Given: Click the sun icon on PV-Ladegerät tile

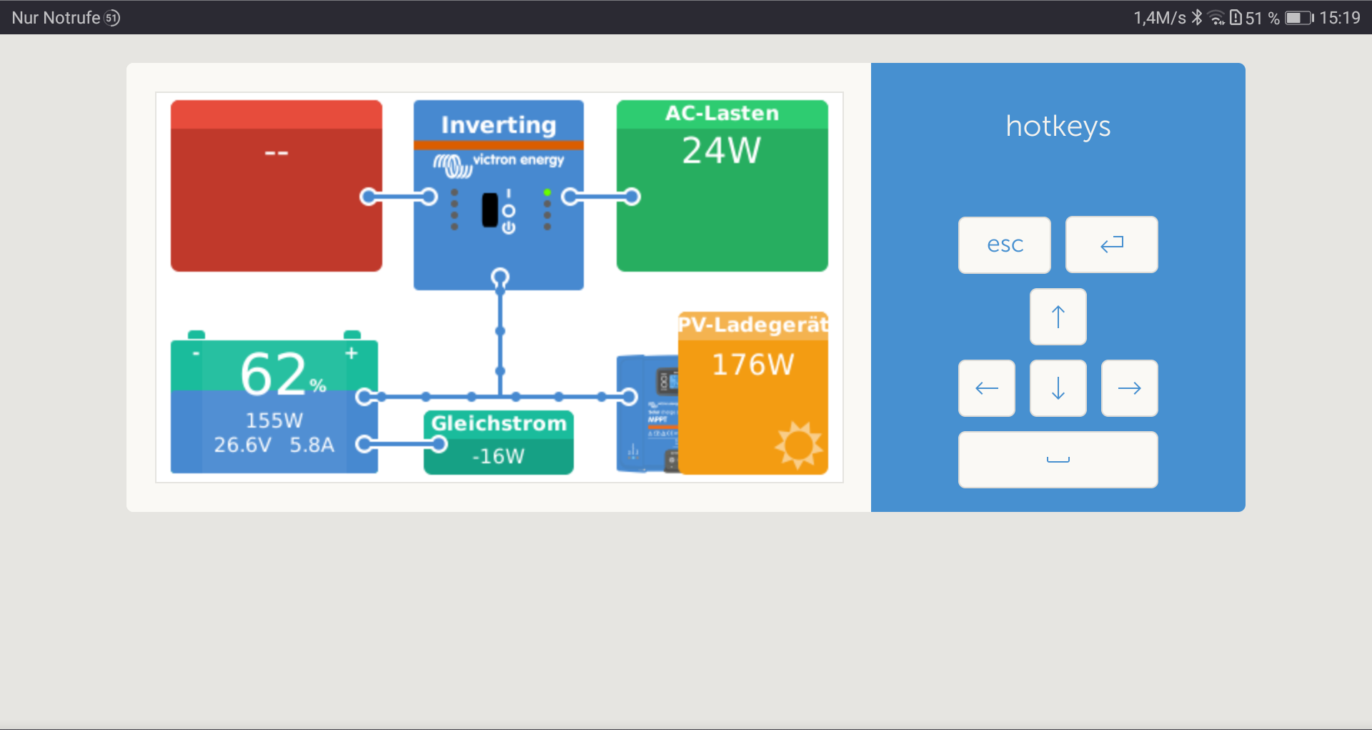Looking at the screenshot, I should tap(798, 445).
